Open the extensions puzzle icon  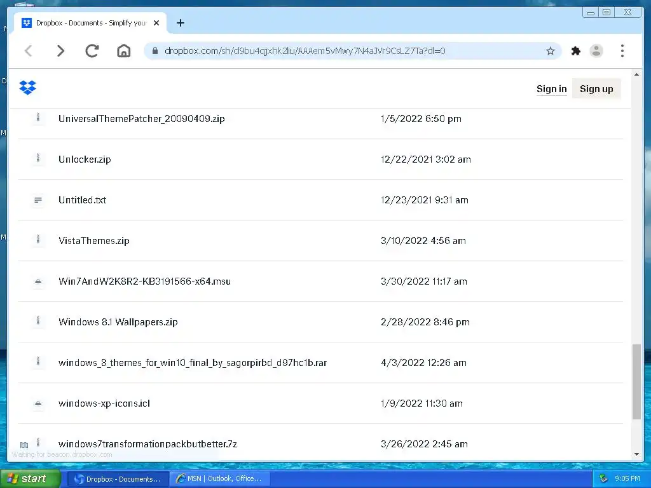[576, 51]
